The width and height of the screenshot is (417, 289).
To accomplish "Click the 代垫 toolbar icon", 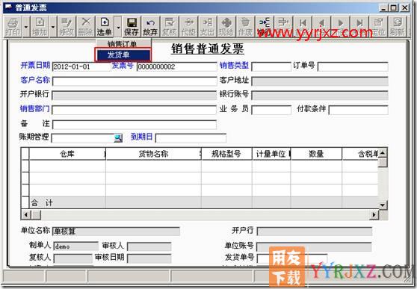I will tap(188, 26).
